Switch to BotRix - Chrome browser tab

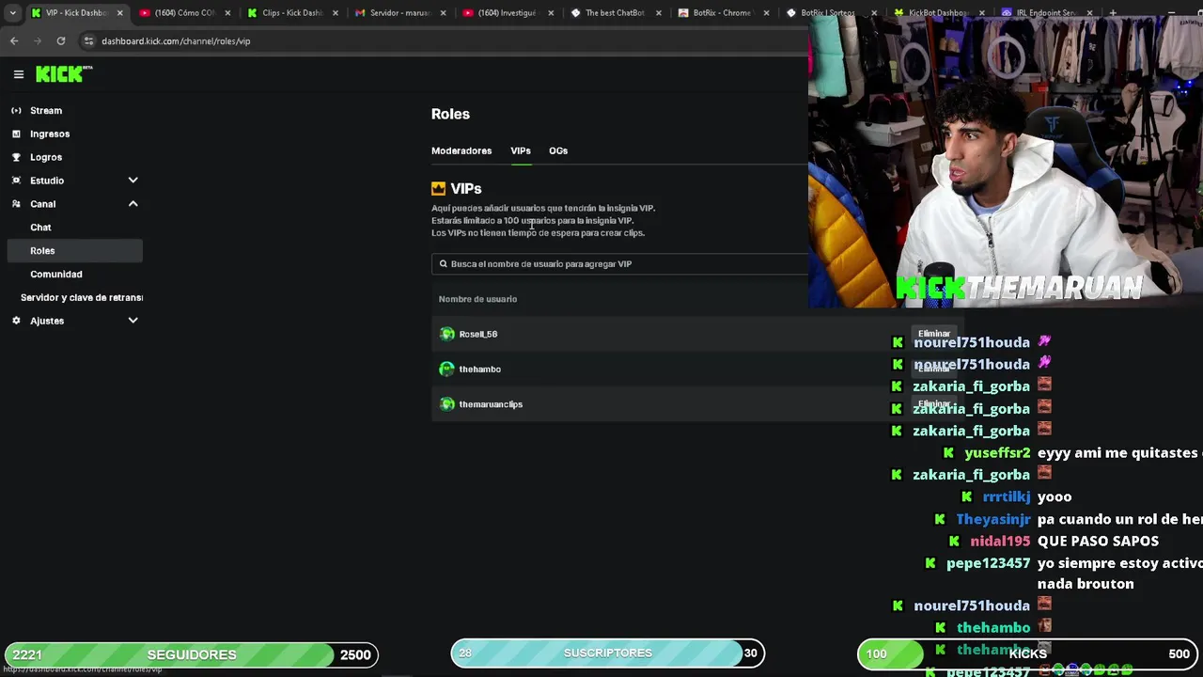click(722, 13)
